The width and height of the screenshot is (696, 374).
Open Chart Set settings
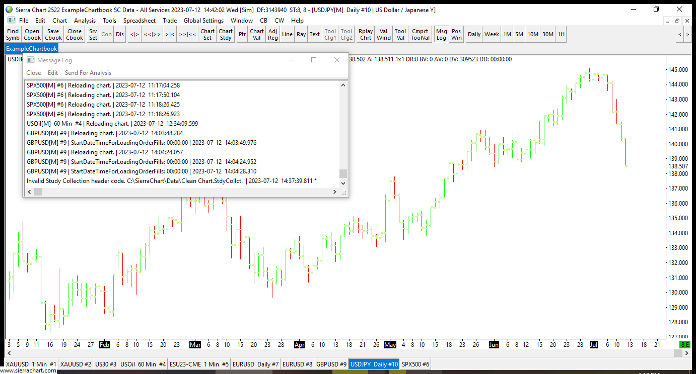point(207,34)
